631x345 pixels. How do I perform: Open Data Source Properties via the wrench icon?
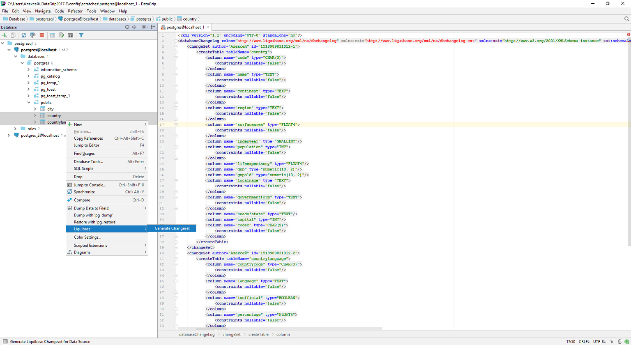33,35
